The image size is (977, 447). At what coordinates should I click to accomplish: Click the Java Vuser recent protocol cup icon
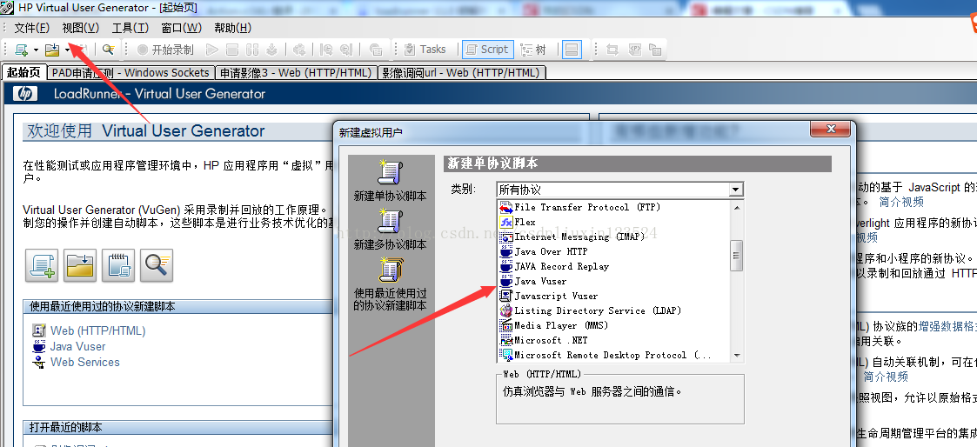(x=39, y=346)
